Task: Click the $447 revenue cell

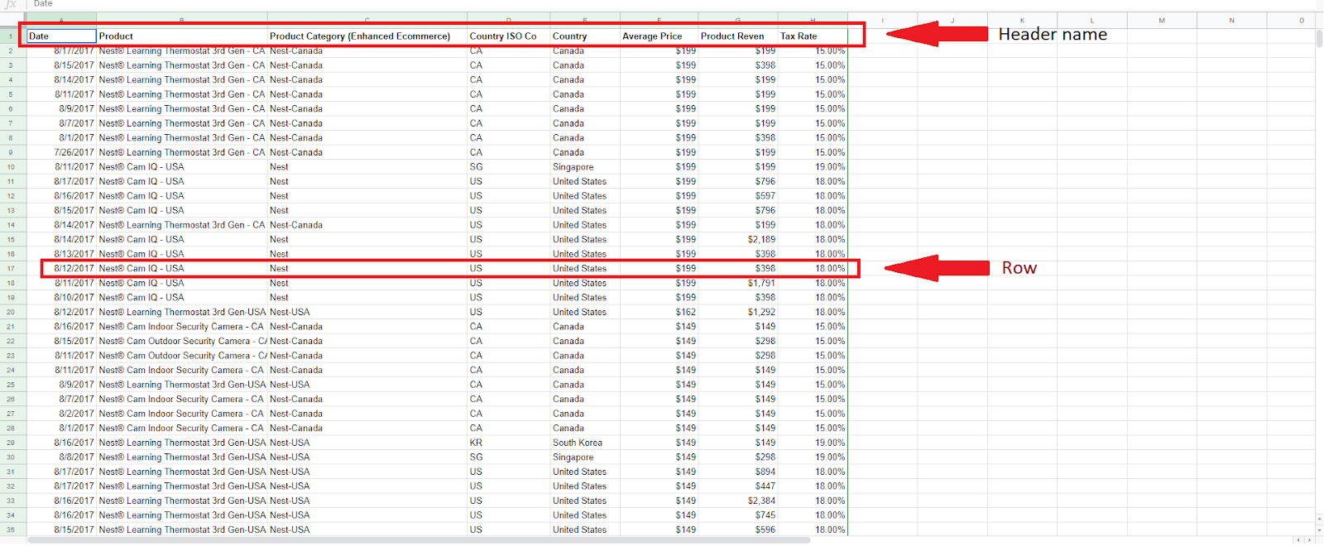Action: pyautogui.click(x=737, y=486)
